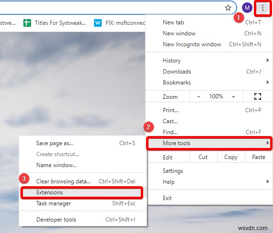The image size is (273, 233).
Task: Click the three-dot Chrome menu button
Action: point(262,8)
